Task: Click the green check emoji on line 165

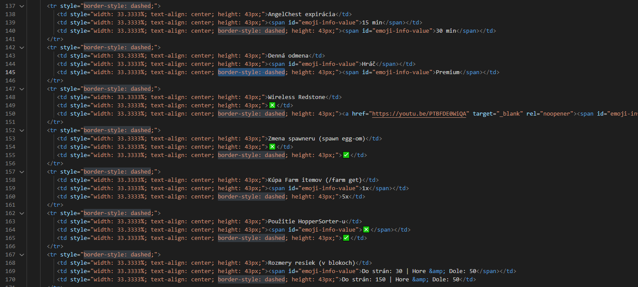Action: 346,238
